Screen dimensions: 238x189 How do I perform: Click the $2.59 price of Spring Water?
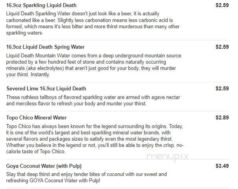point(222,47)
